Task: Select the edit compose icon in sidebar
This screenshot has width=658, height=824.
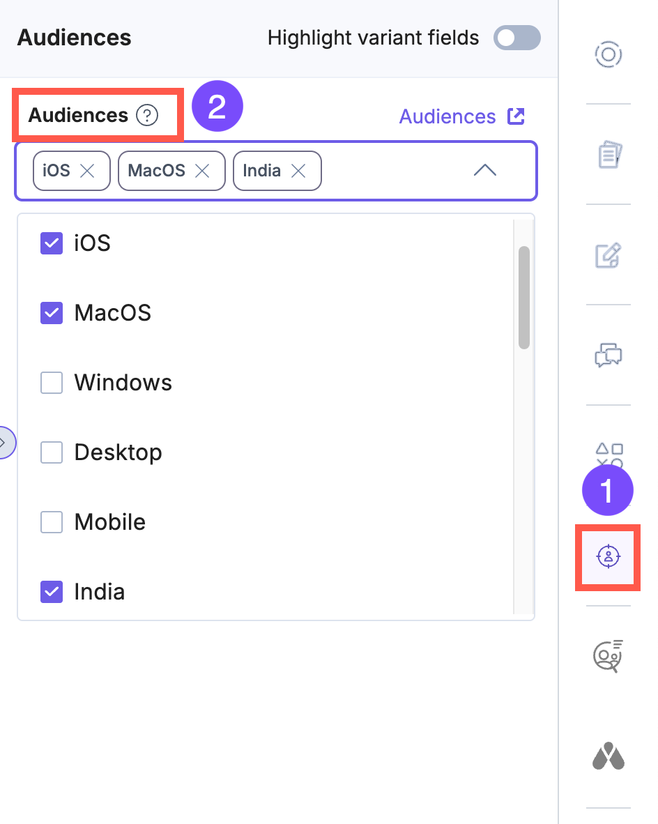Action: 607,256
